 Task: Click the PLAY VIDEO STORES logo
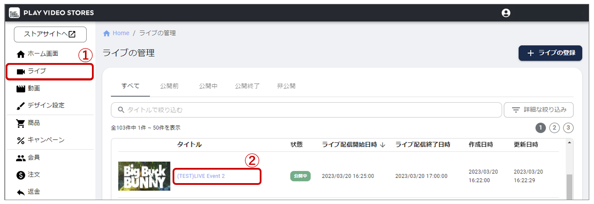click(x=51, y=13)
